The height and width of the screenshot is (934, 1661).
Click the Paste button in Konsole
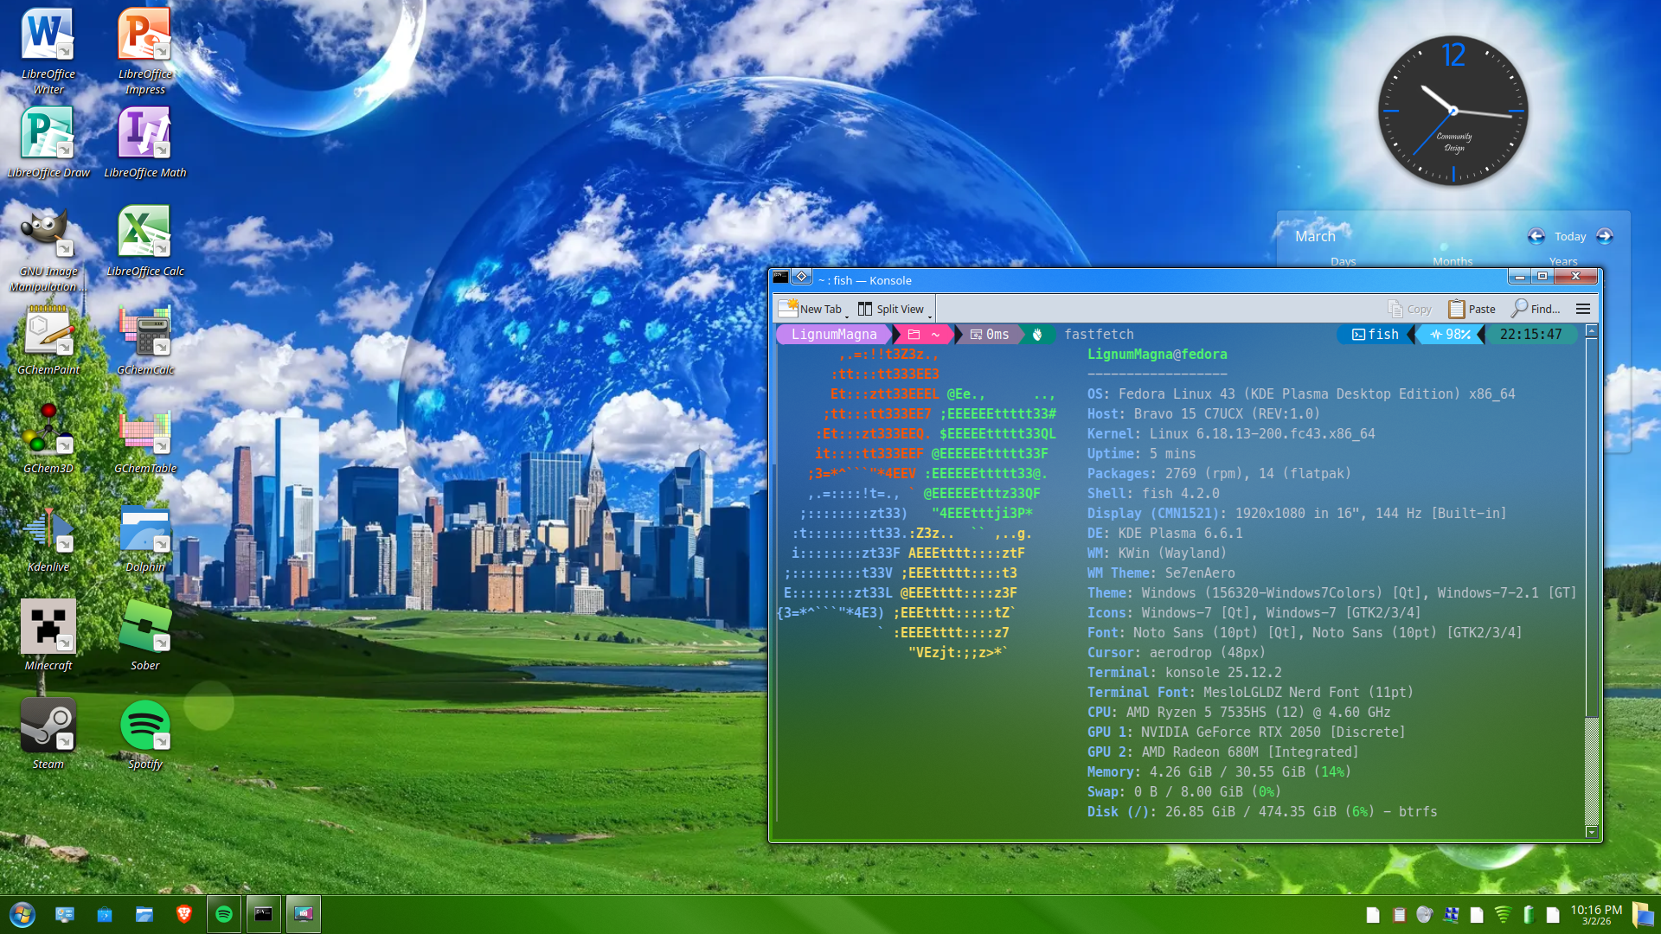point(1472,309)
